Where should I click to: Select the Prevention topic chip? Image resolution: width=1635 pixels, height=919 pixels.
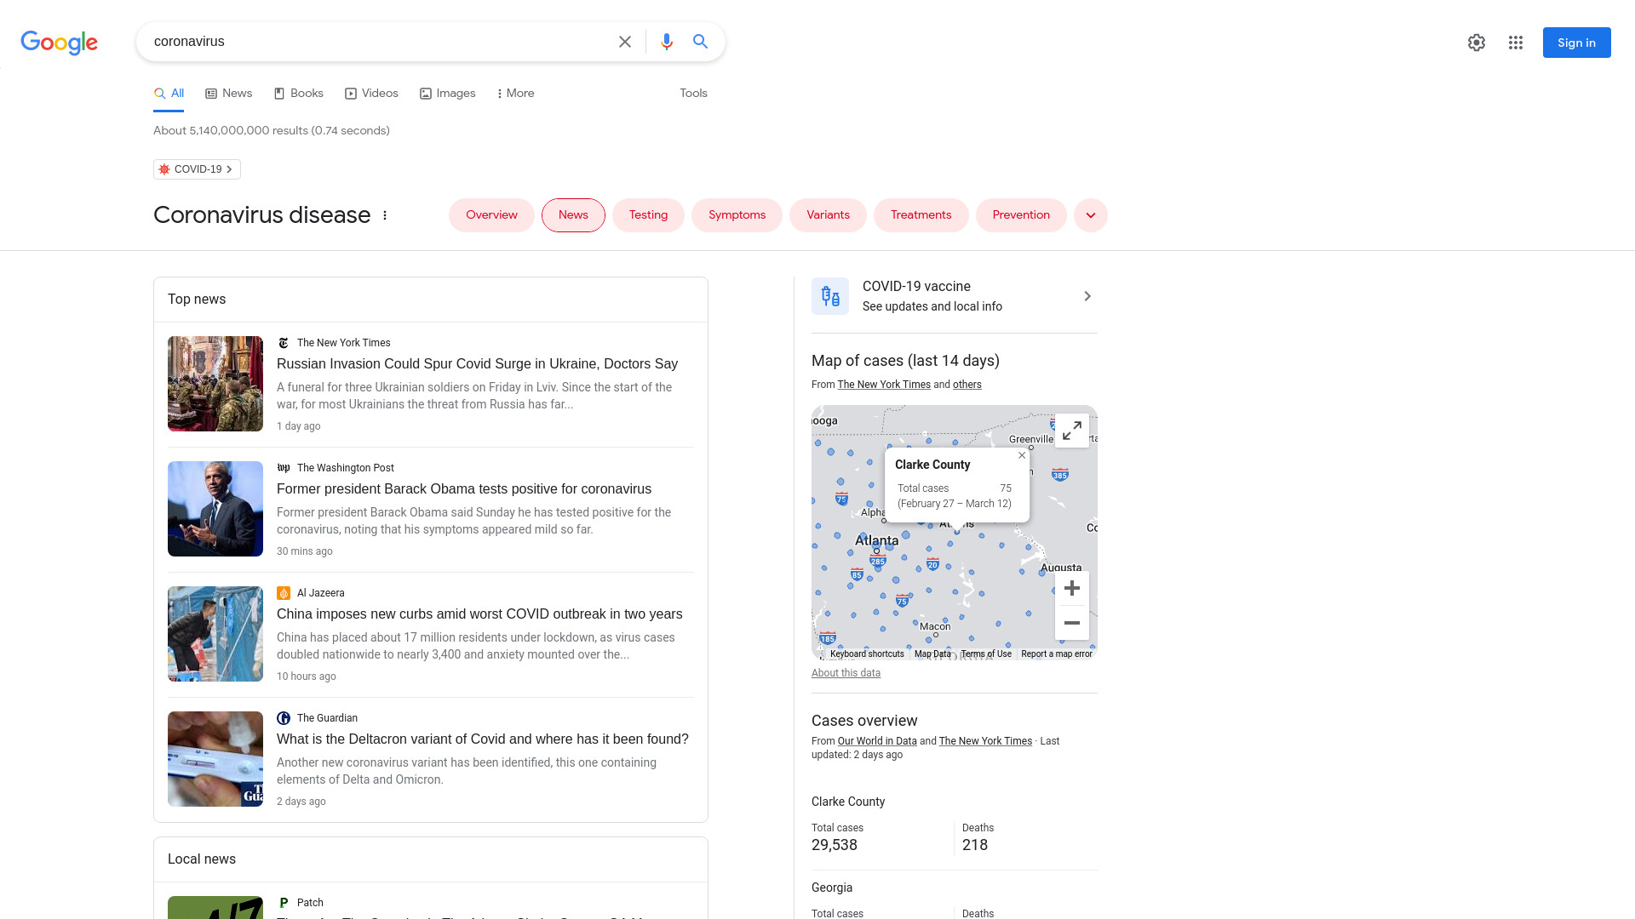pos(1021,215)
